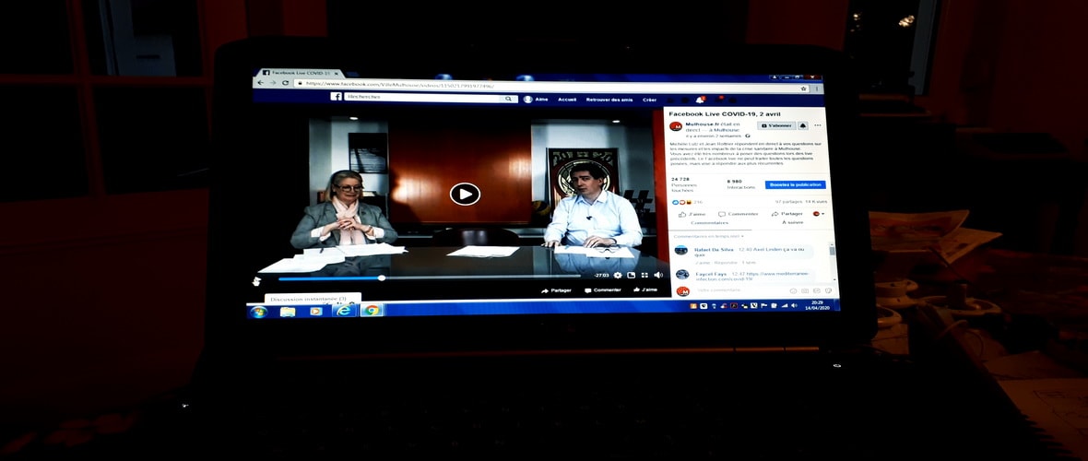
Task: Open the commenting-as profile dropdown
Action: point(819,214)
